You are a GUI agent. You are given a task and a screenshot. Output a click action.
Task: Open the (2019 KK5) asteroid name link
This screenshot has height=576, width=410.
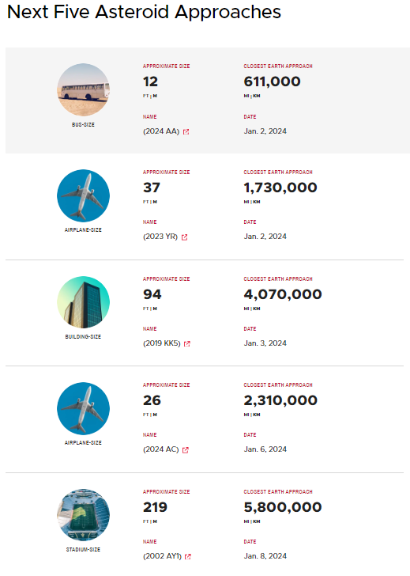tap(162, 343)
